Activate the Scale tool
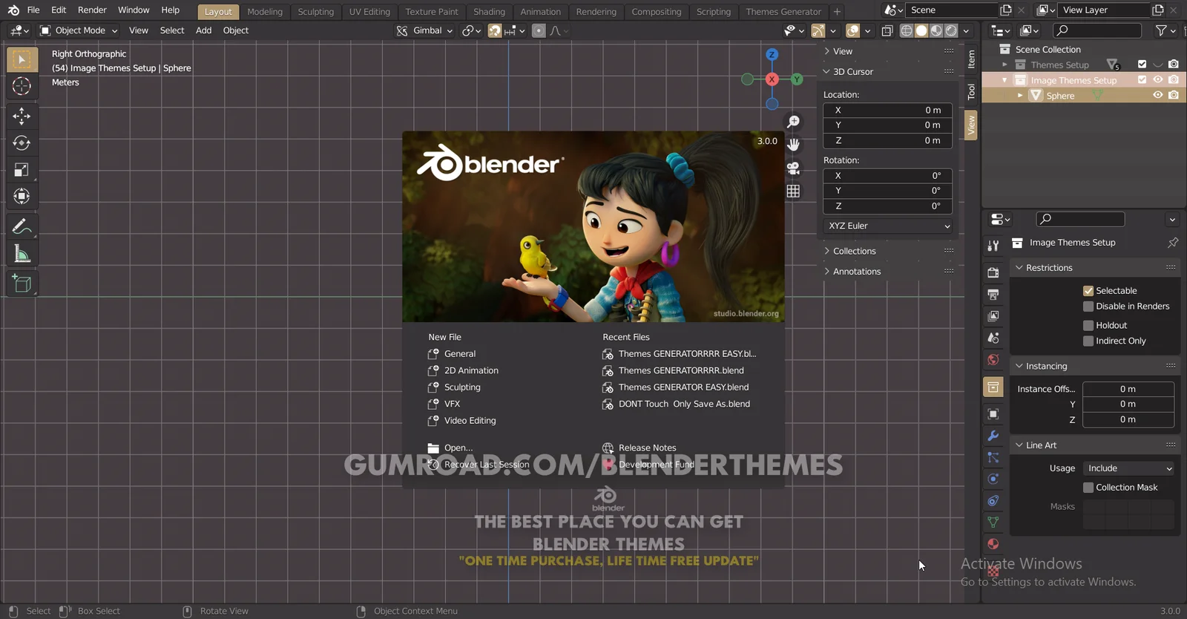This screenshot has width=1187, height=619. 22,169
